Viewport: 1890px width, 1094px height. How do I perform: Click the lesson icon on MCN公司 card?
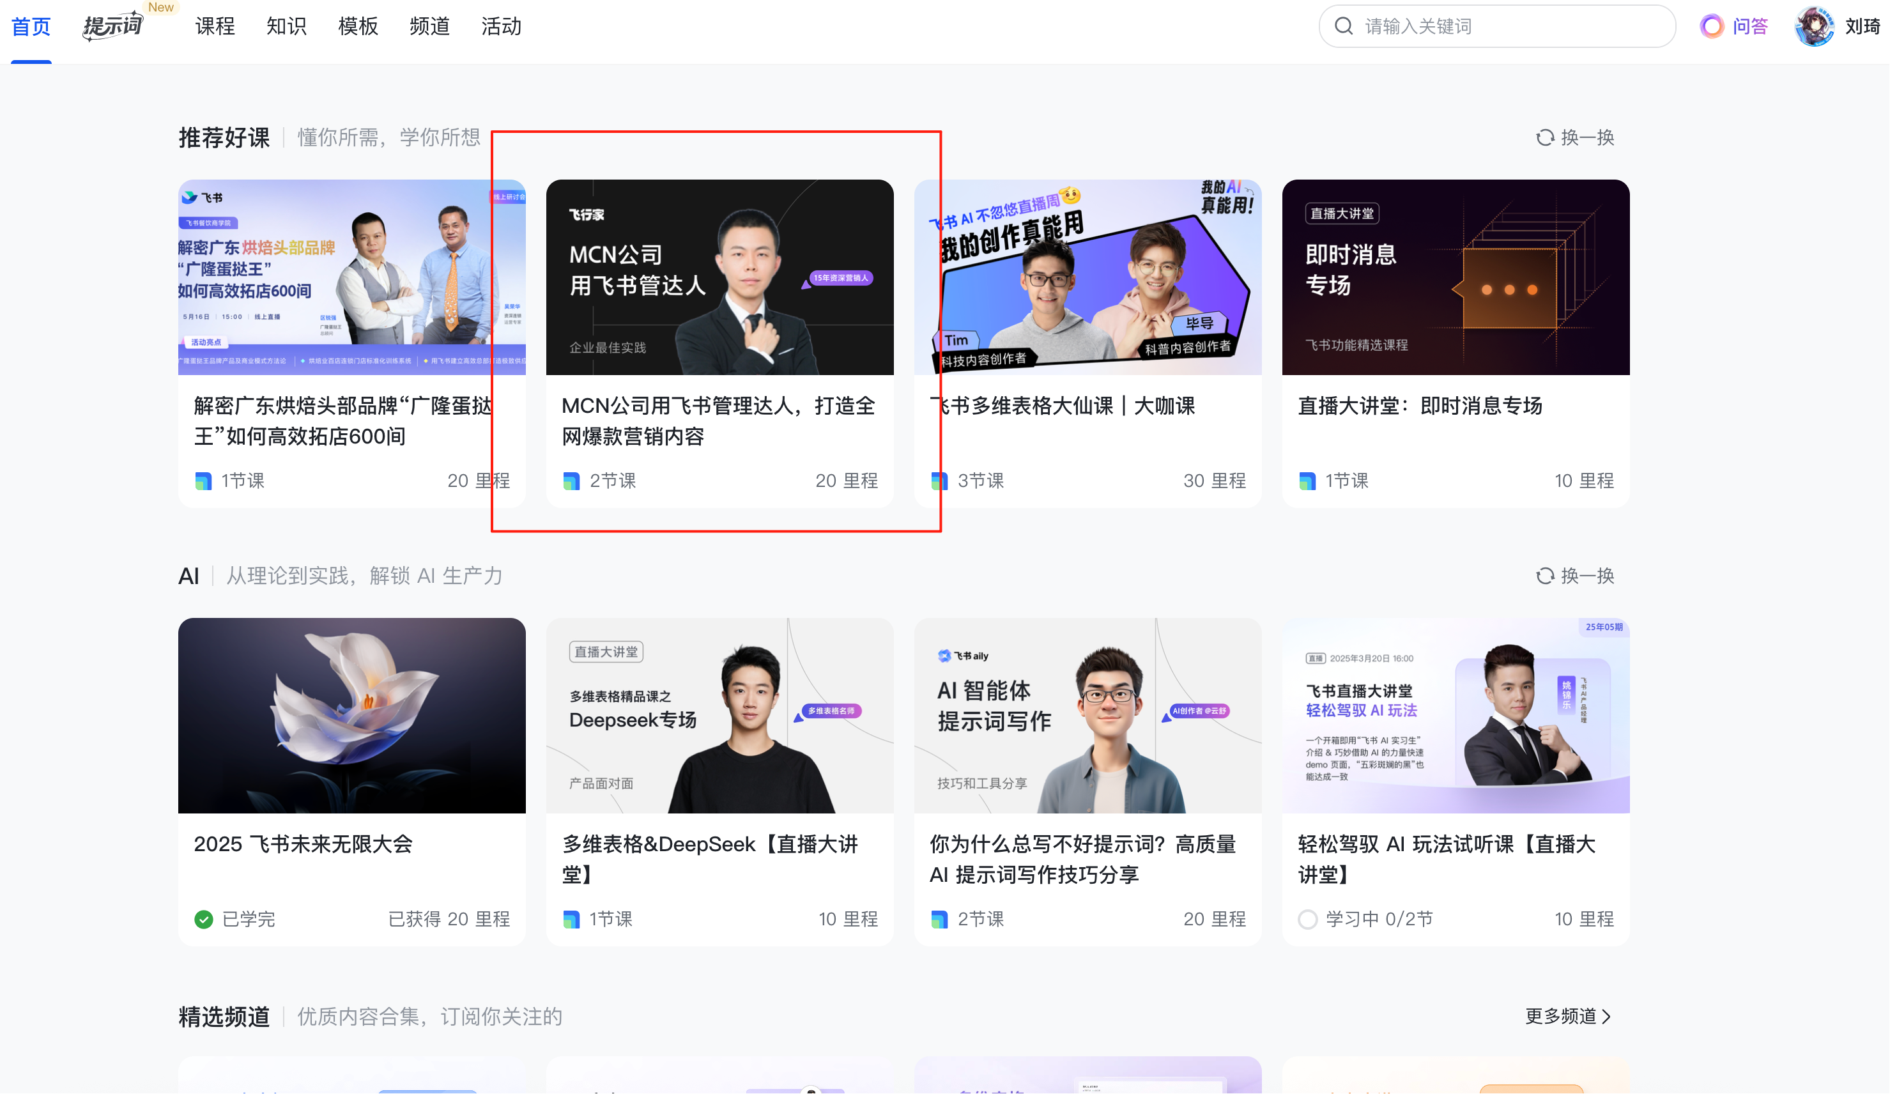pyautogui.click(x=571, y=481)
